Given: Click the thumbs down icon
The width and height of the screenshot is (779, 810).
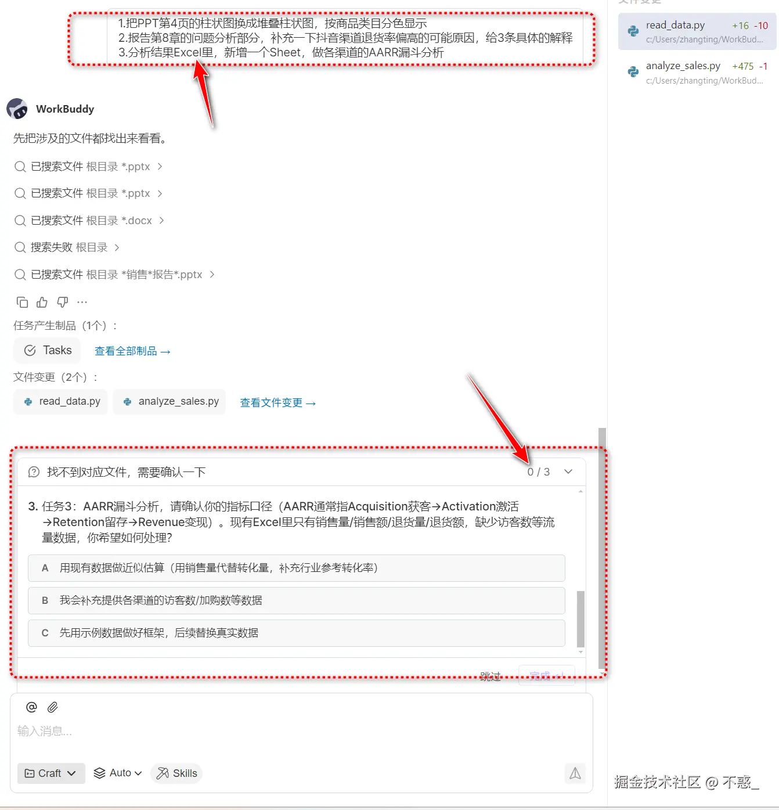Looking at the screenshot, I should (63, 302).
